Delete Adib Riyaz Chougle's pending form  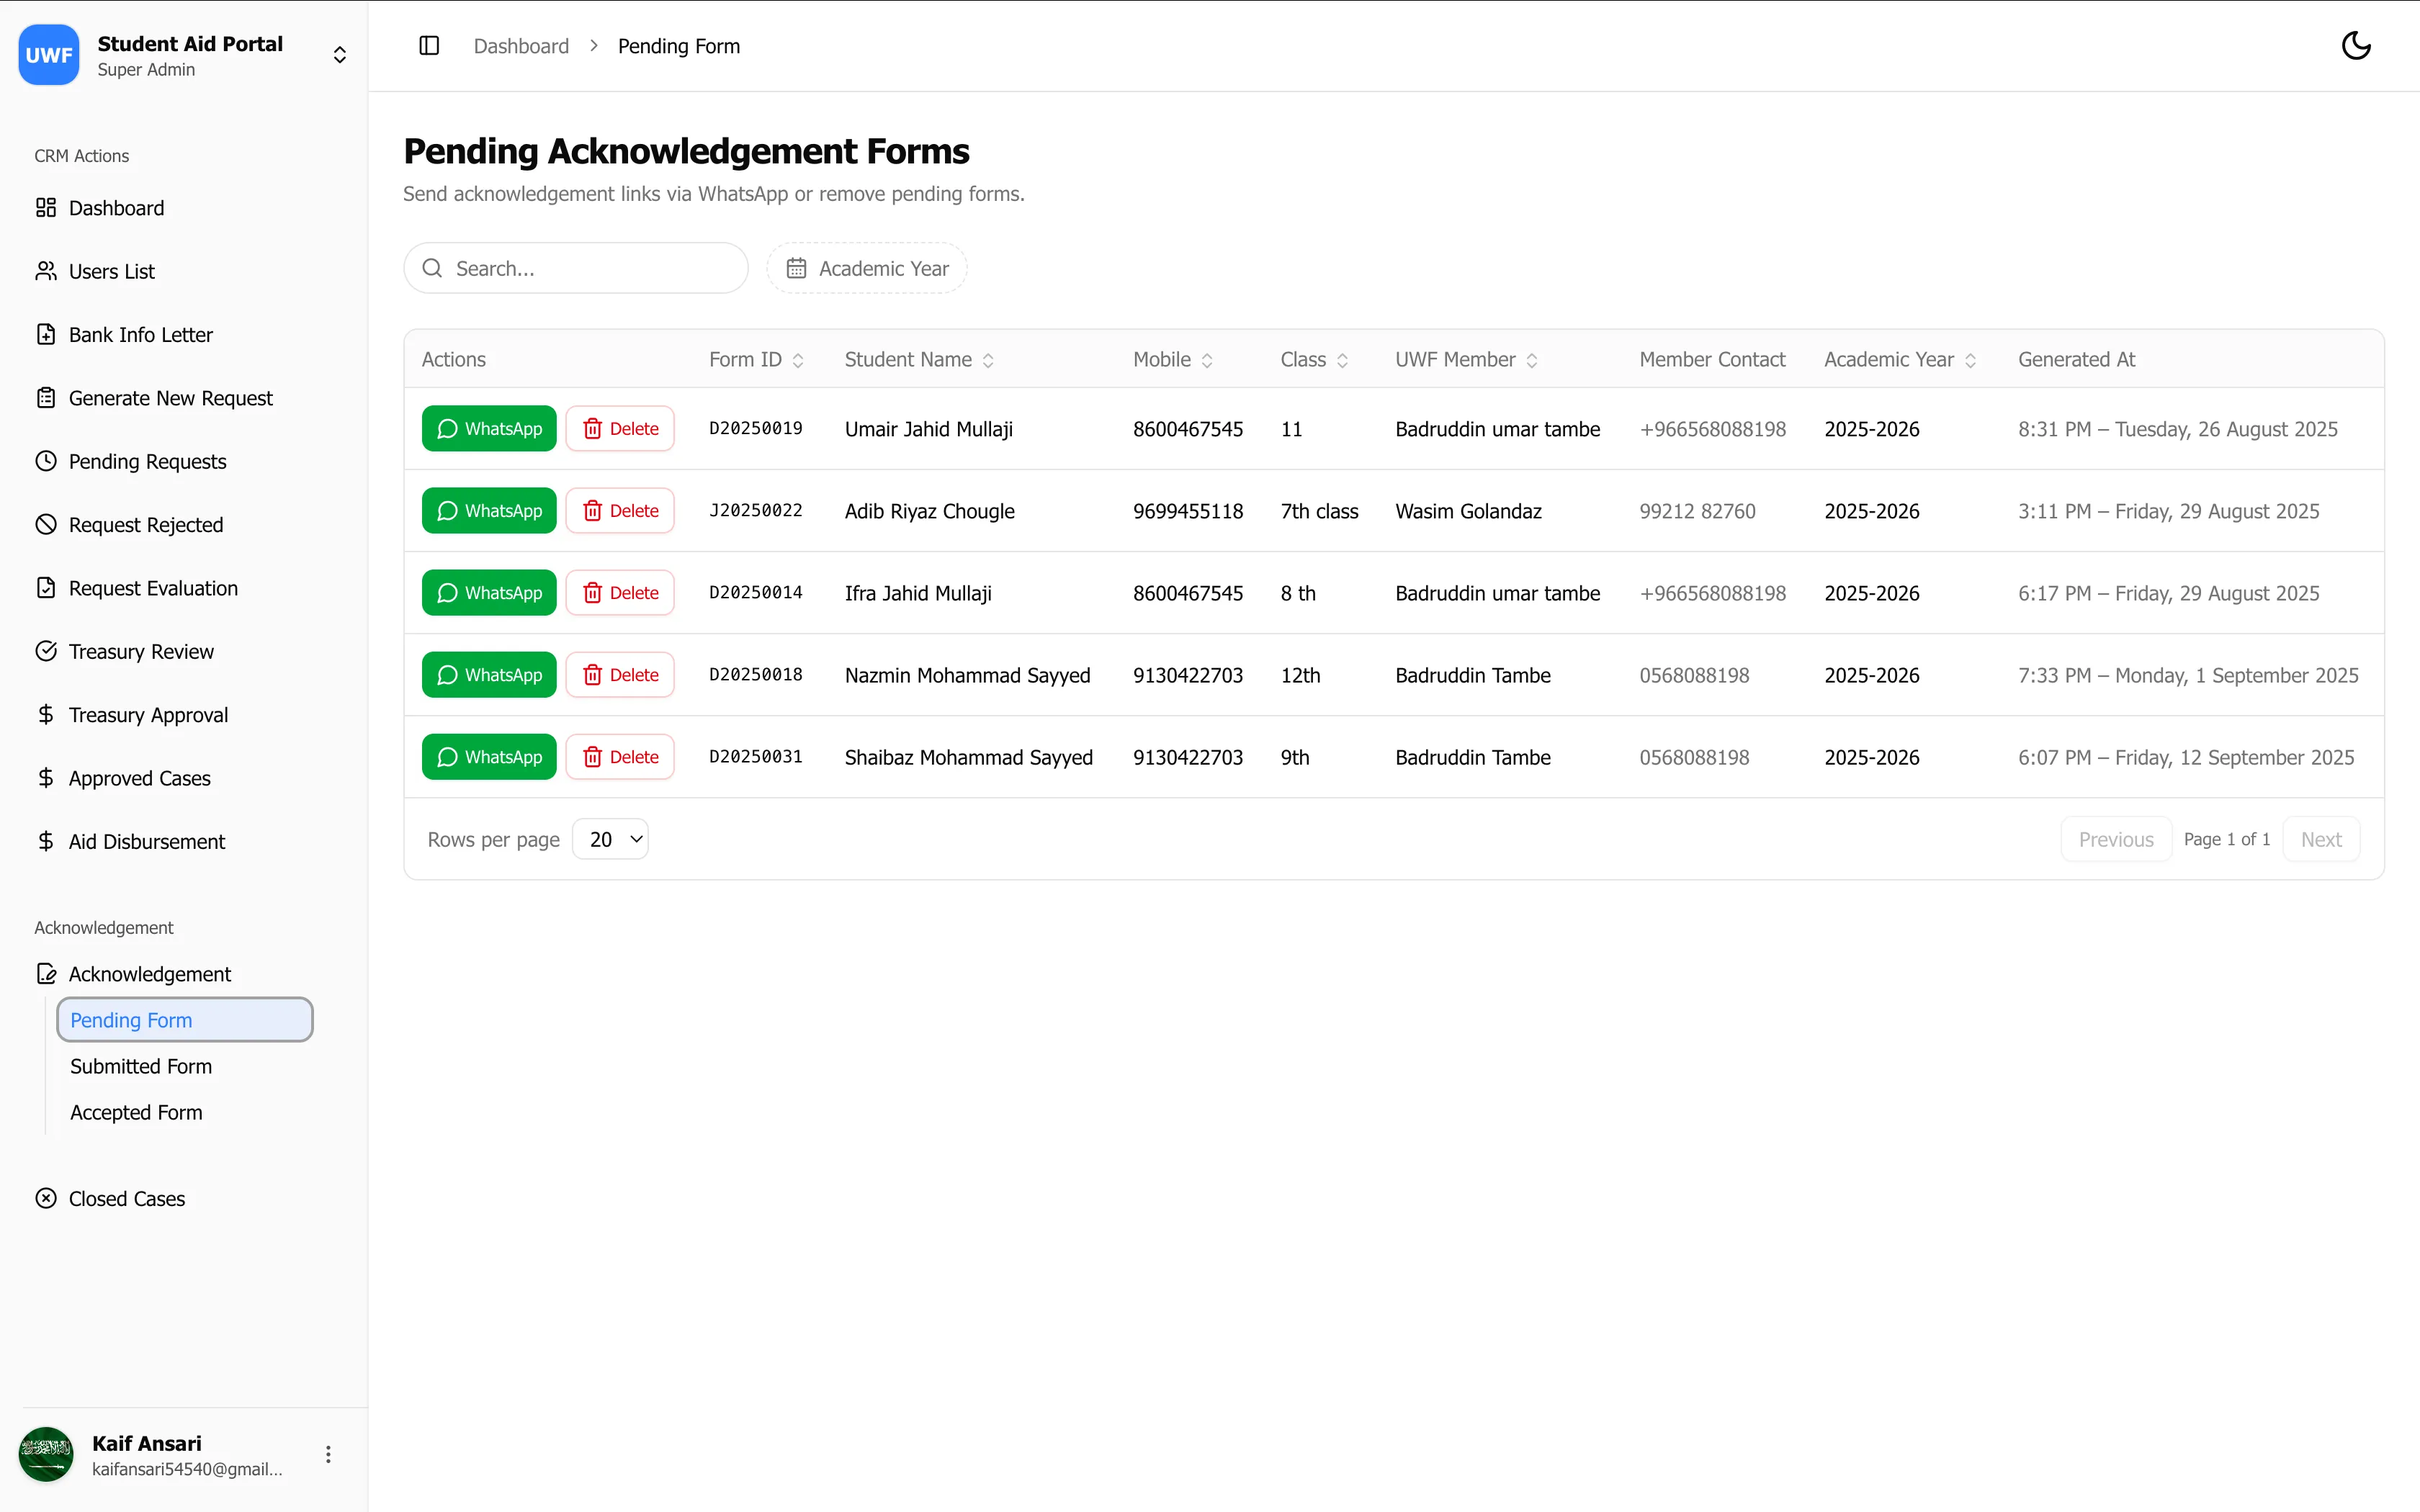pyautogui.click(x=620, y=510)
